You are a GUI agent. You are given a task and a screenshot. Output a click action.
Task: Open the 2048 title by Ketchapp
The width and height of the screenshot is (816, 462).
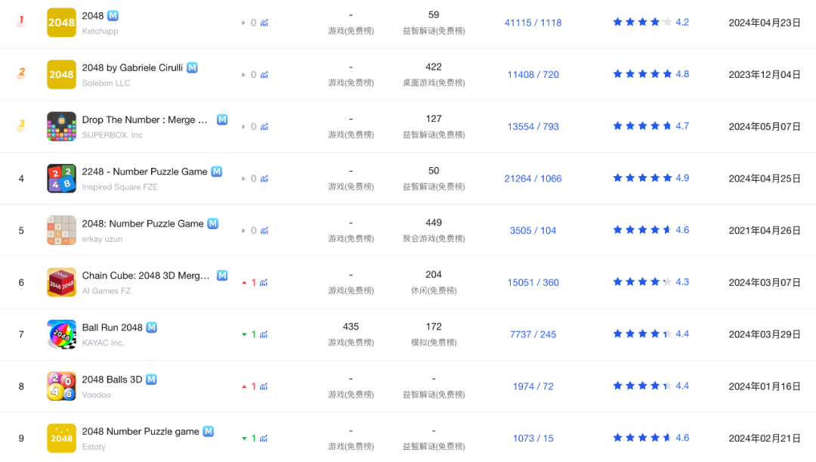click(x=93, y=16)
